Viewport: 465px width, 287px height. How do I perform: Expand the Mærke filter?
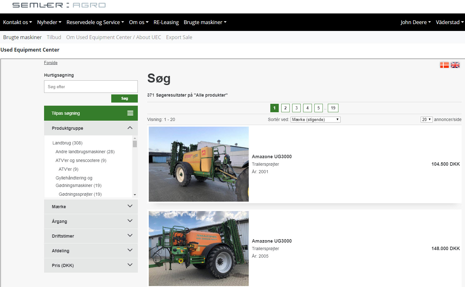point(91,207)
